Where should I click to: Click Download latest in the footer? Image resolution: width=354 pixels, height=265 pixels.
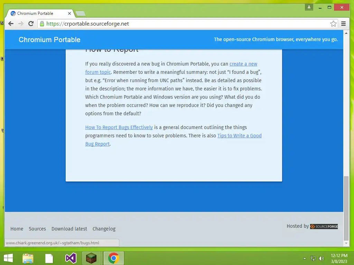(69, 229)
